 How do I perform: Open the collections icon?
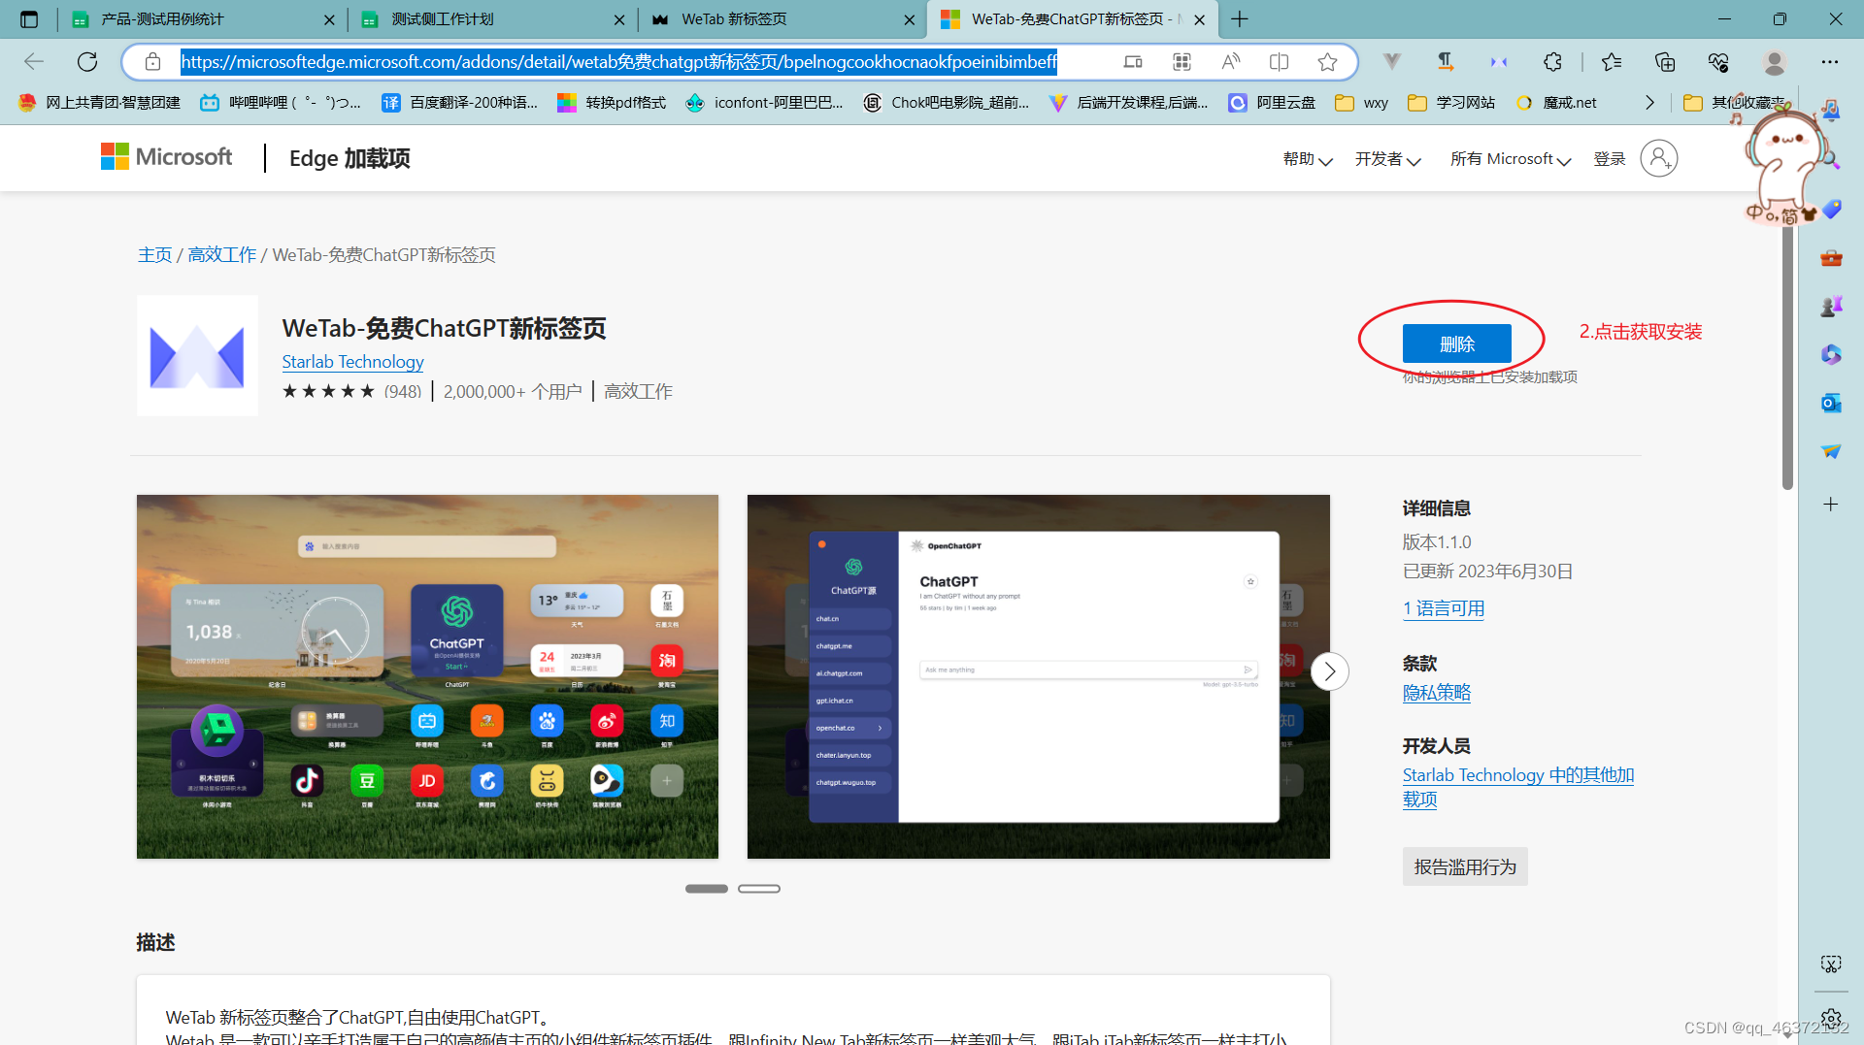pyautogui.click(x=1665, y=62)
